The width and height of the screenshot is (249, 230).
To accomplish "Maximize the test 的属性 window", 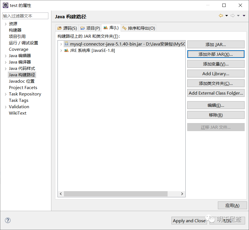I will tap(224, 5).
